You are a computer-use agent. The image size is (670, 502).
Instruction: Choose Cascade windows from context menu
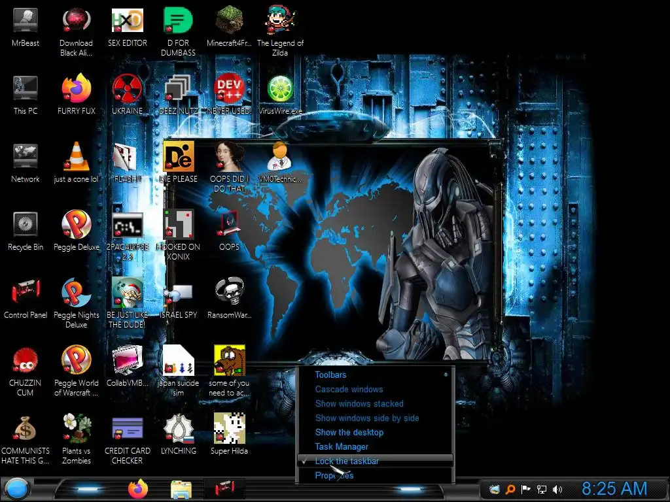375,390
